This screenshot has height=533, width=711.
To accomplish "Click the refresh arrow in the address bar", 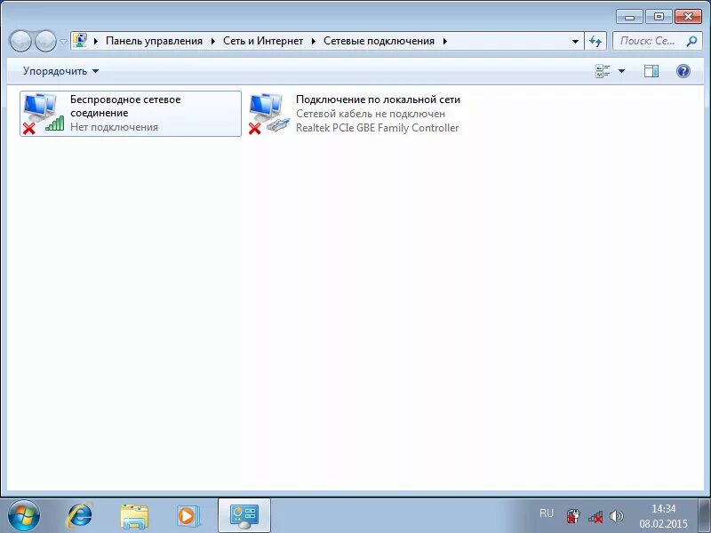I will coord(595,41).
